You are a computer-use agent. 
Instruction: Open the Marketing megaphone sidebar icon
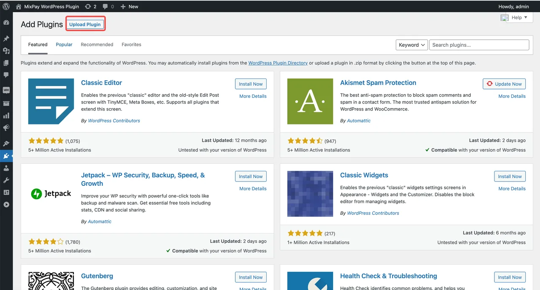click(6, 127)
